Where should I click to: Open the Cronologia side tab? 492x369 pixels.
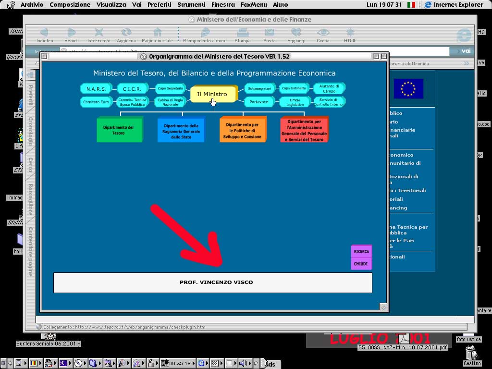click(30, 131)
